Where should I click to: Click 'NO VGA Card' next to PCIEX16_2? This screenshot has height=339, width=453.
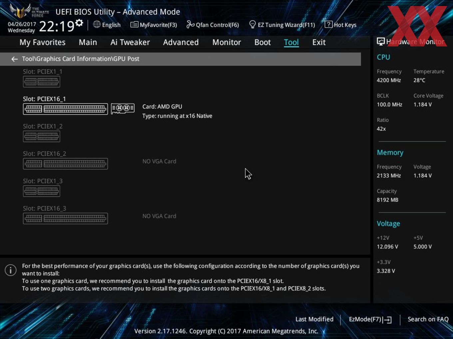click(159, 161)
